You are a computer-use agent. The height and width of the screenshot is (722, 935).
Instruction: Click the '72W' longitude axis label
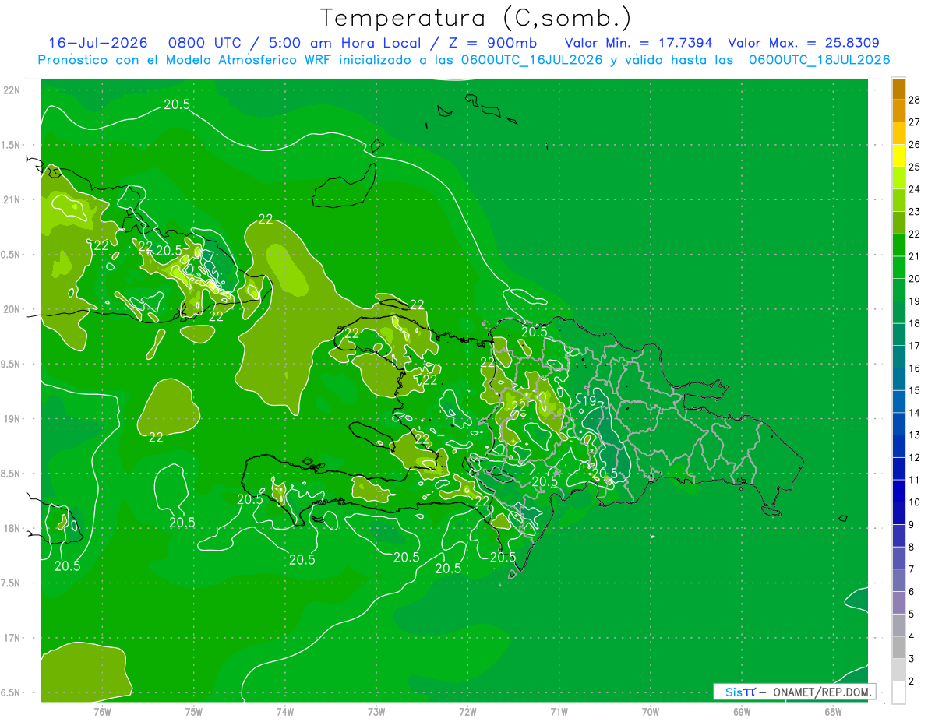coord(467,711)
